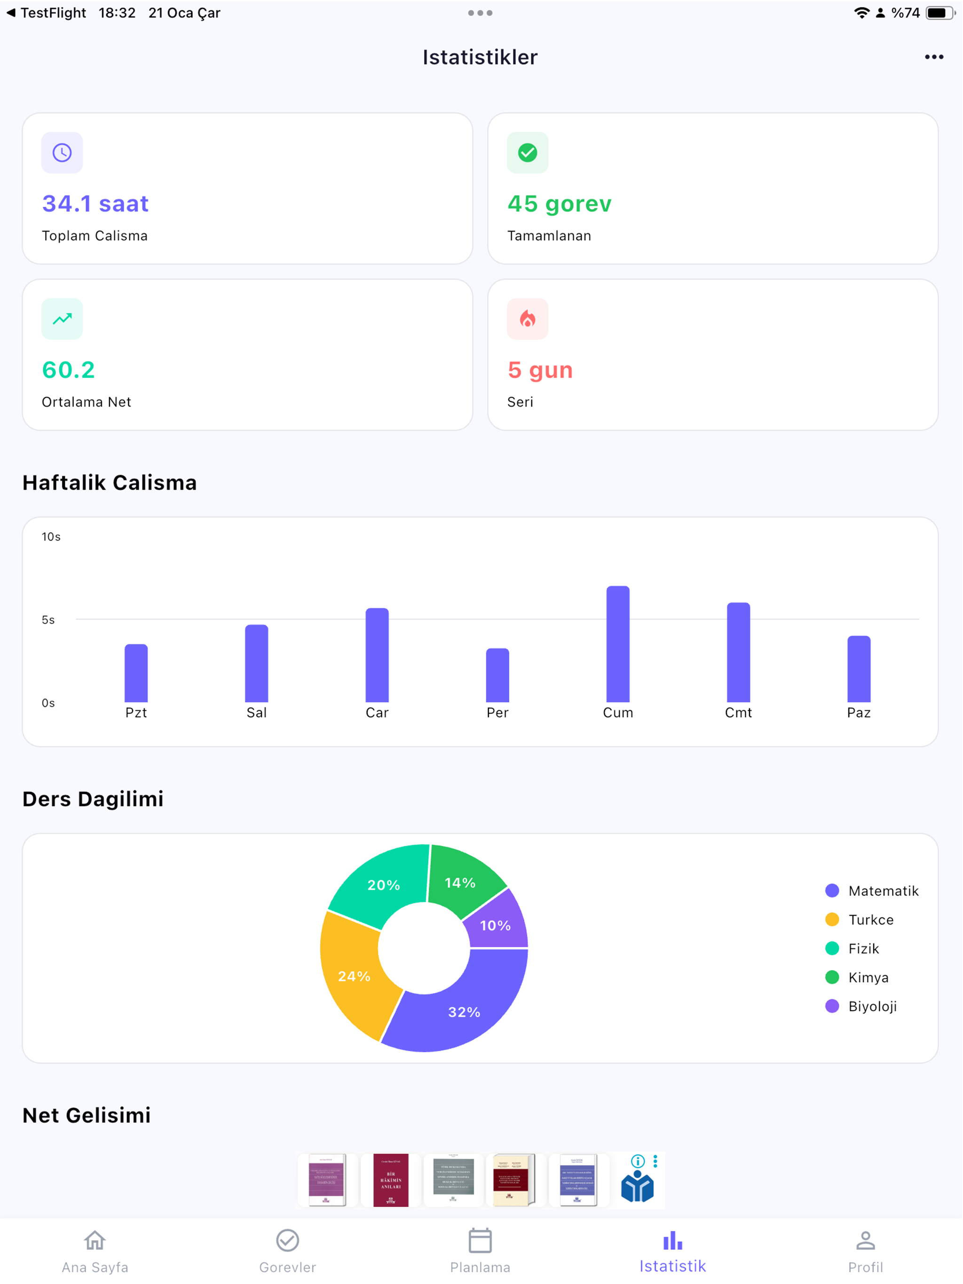
Task: Select the Turkce legend color dot
Action: point(832,919)
